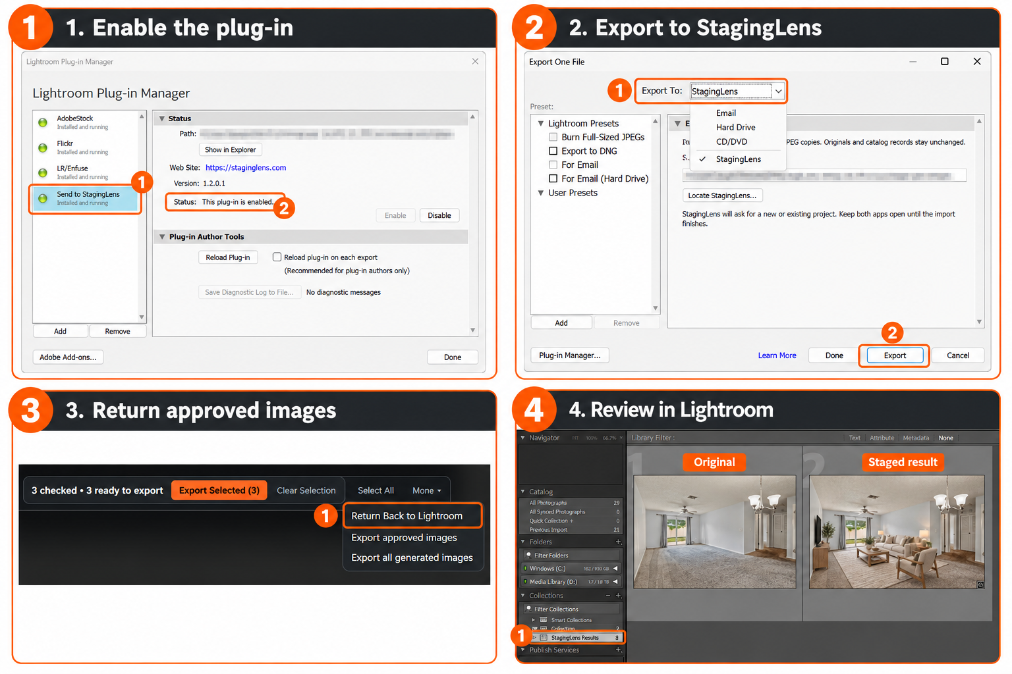This screenshot has height=674, width=1012.
Task: Click the arrow icon on the Windows (C:) volume
Action: tap(615, 568)
